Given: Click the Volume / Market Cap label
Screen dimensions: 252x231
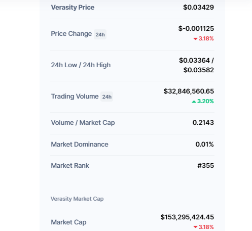Looking at the screenshot, I should [83, 123].
